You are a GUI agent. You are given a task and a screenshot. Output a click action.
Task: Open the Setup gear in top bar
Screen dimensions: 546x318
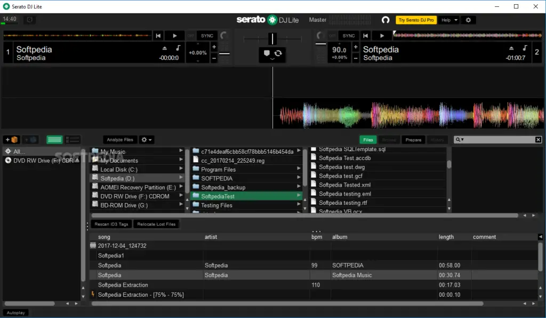coord(468,20)
